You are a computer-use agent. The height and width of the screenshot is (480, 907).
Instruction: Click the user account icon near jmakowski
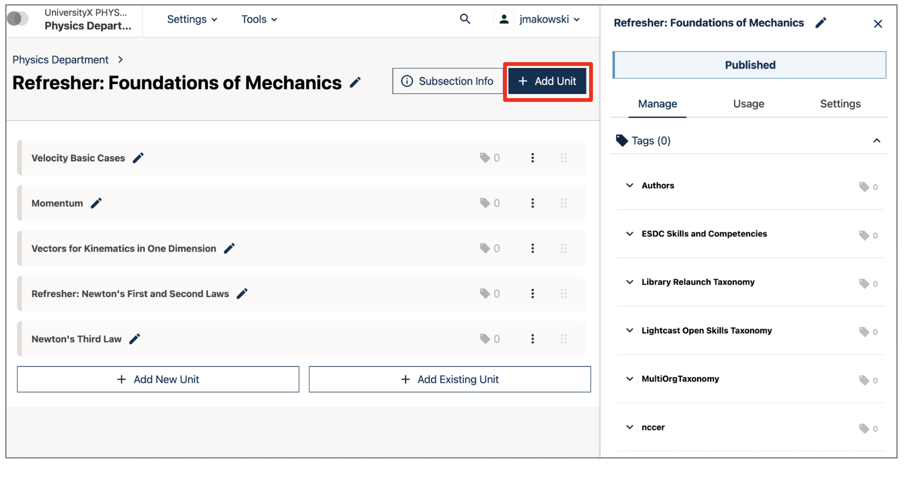(x=504, y=19)
